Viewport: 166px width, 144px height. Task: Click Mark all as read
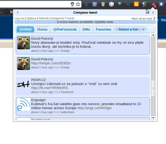click(x=142, y=19)
